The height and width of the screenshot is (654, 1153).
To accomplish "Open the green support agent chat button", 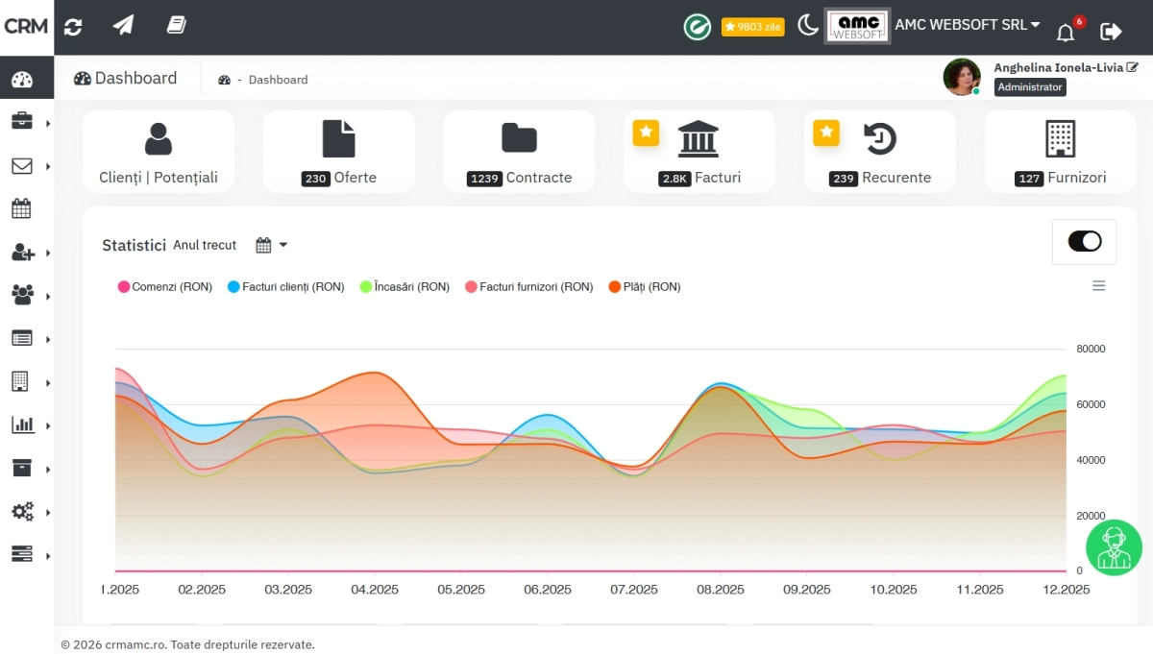I will tap(1114, 547).
